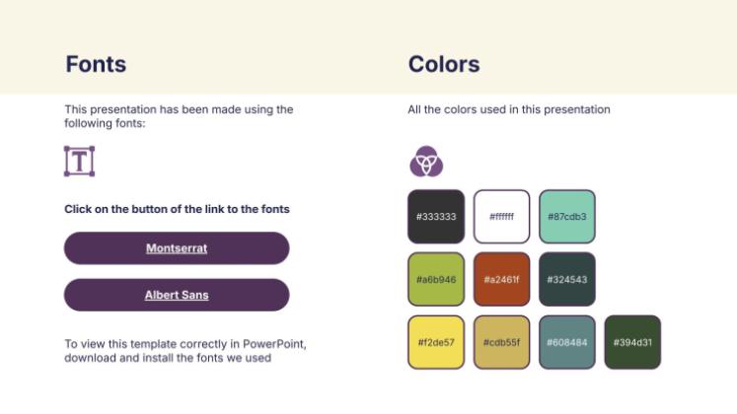Click the PowerPoint font install note text
This screenshot has width=737, height=414.
coord(184,351)
